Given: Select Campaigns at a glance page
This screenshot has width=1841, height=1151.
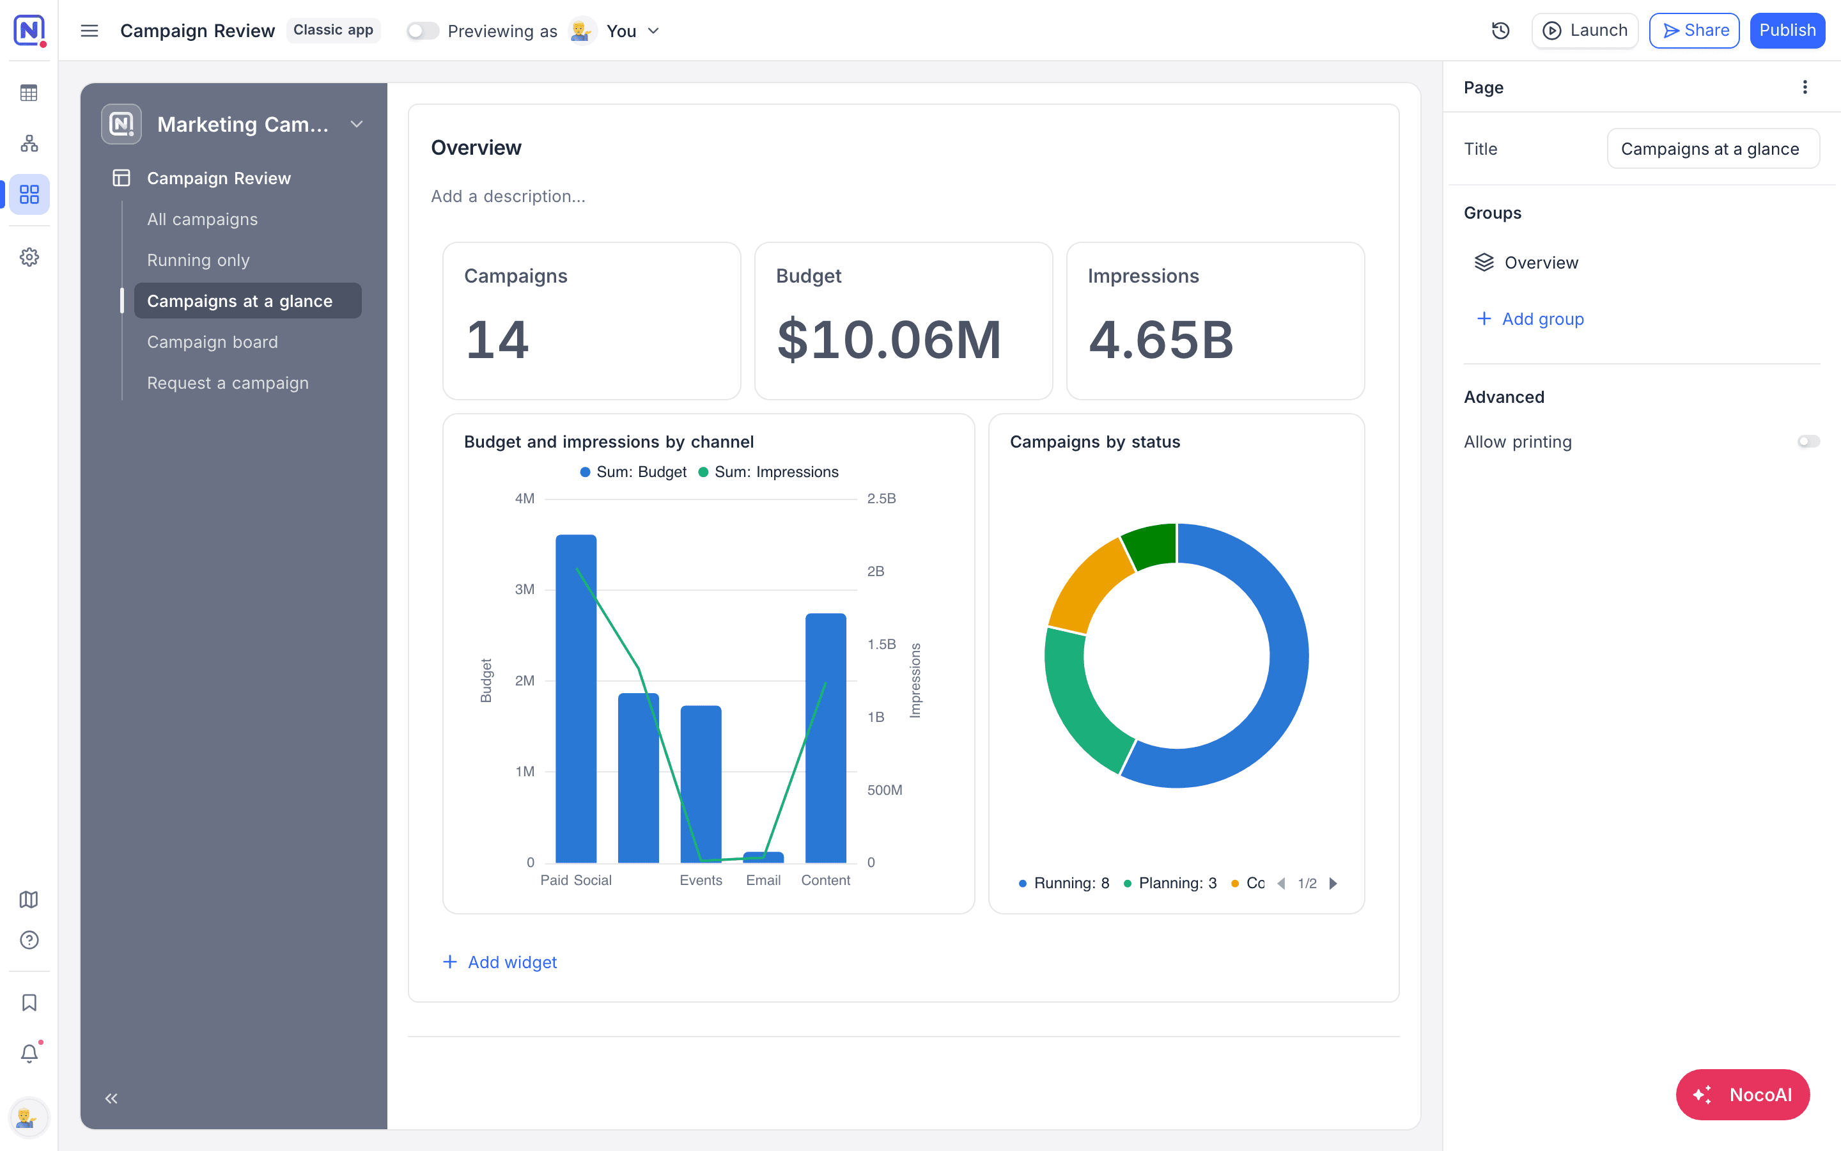Looking at the screenshot, I should point(248,301).
